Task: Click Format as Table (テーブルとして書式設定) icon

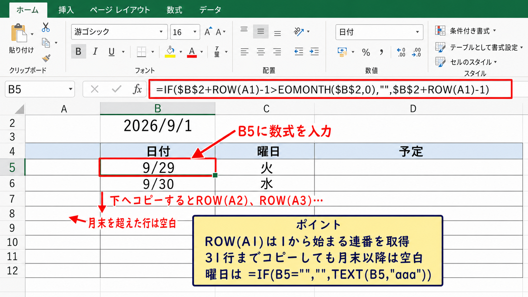Action: 440,47
